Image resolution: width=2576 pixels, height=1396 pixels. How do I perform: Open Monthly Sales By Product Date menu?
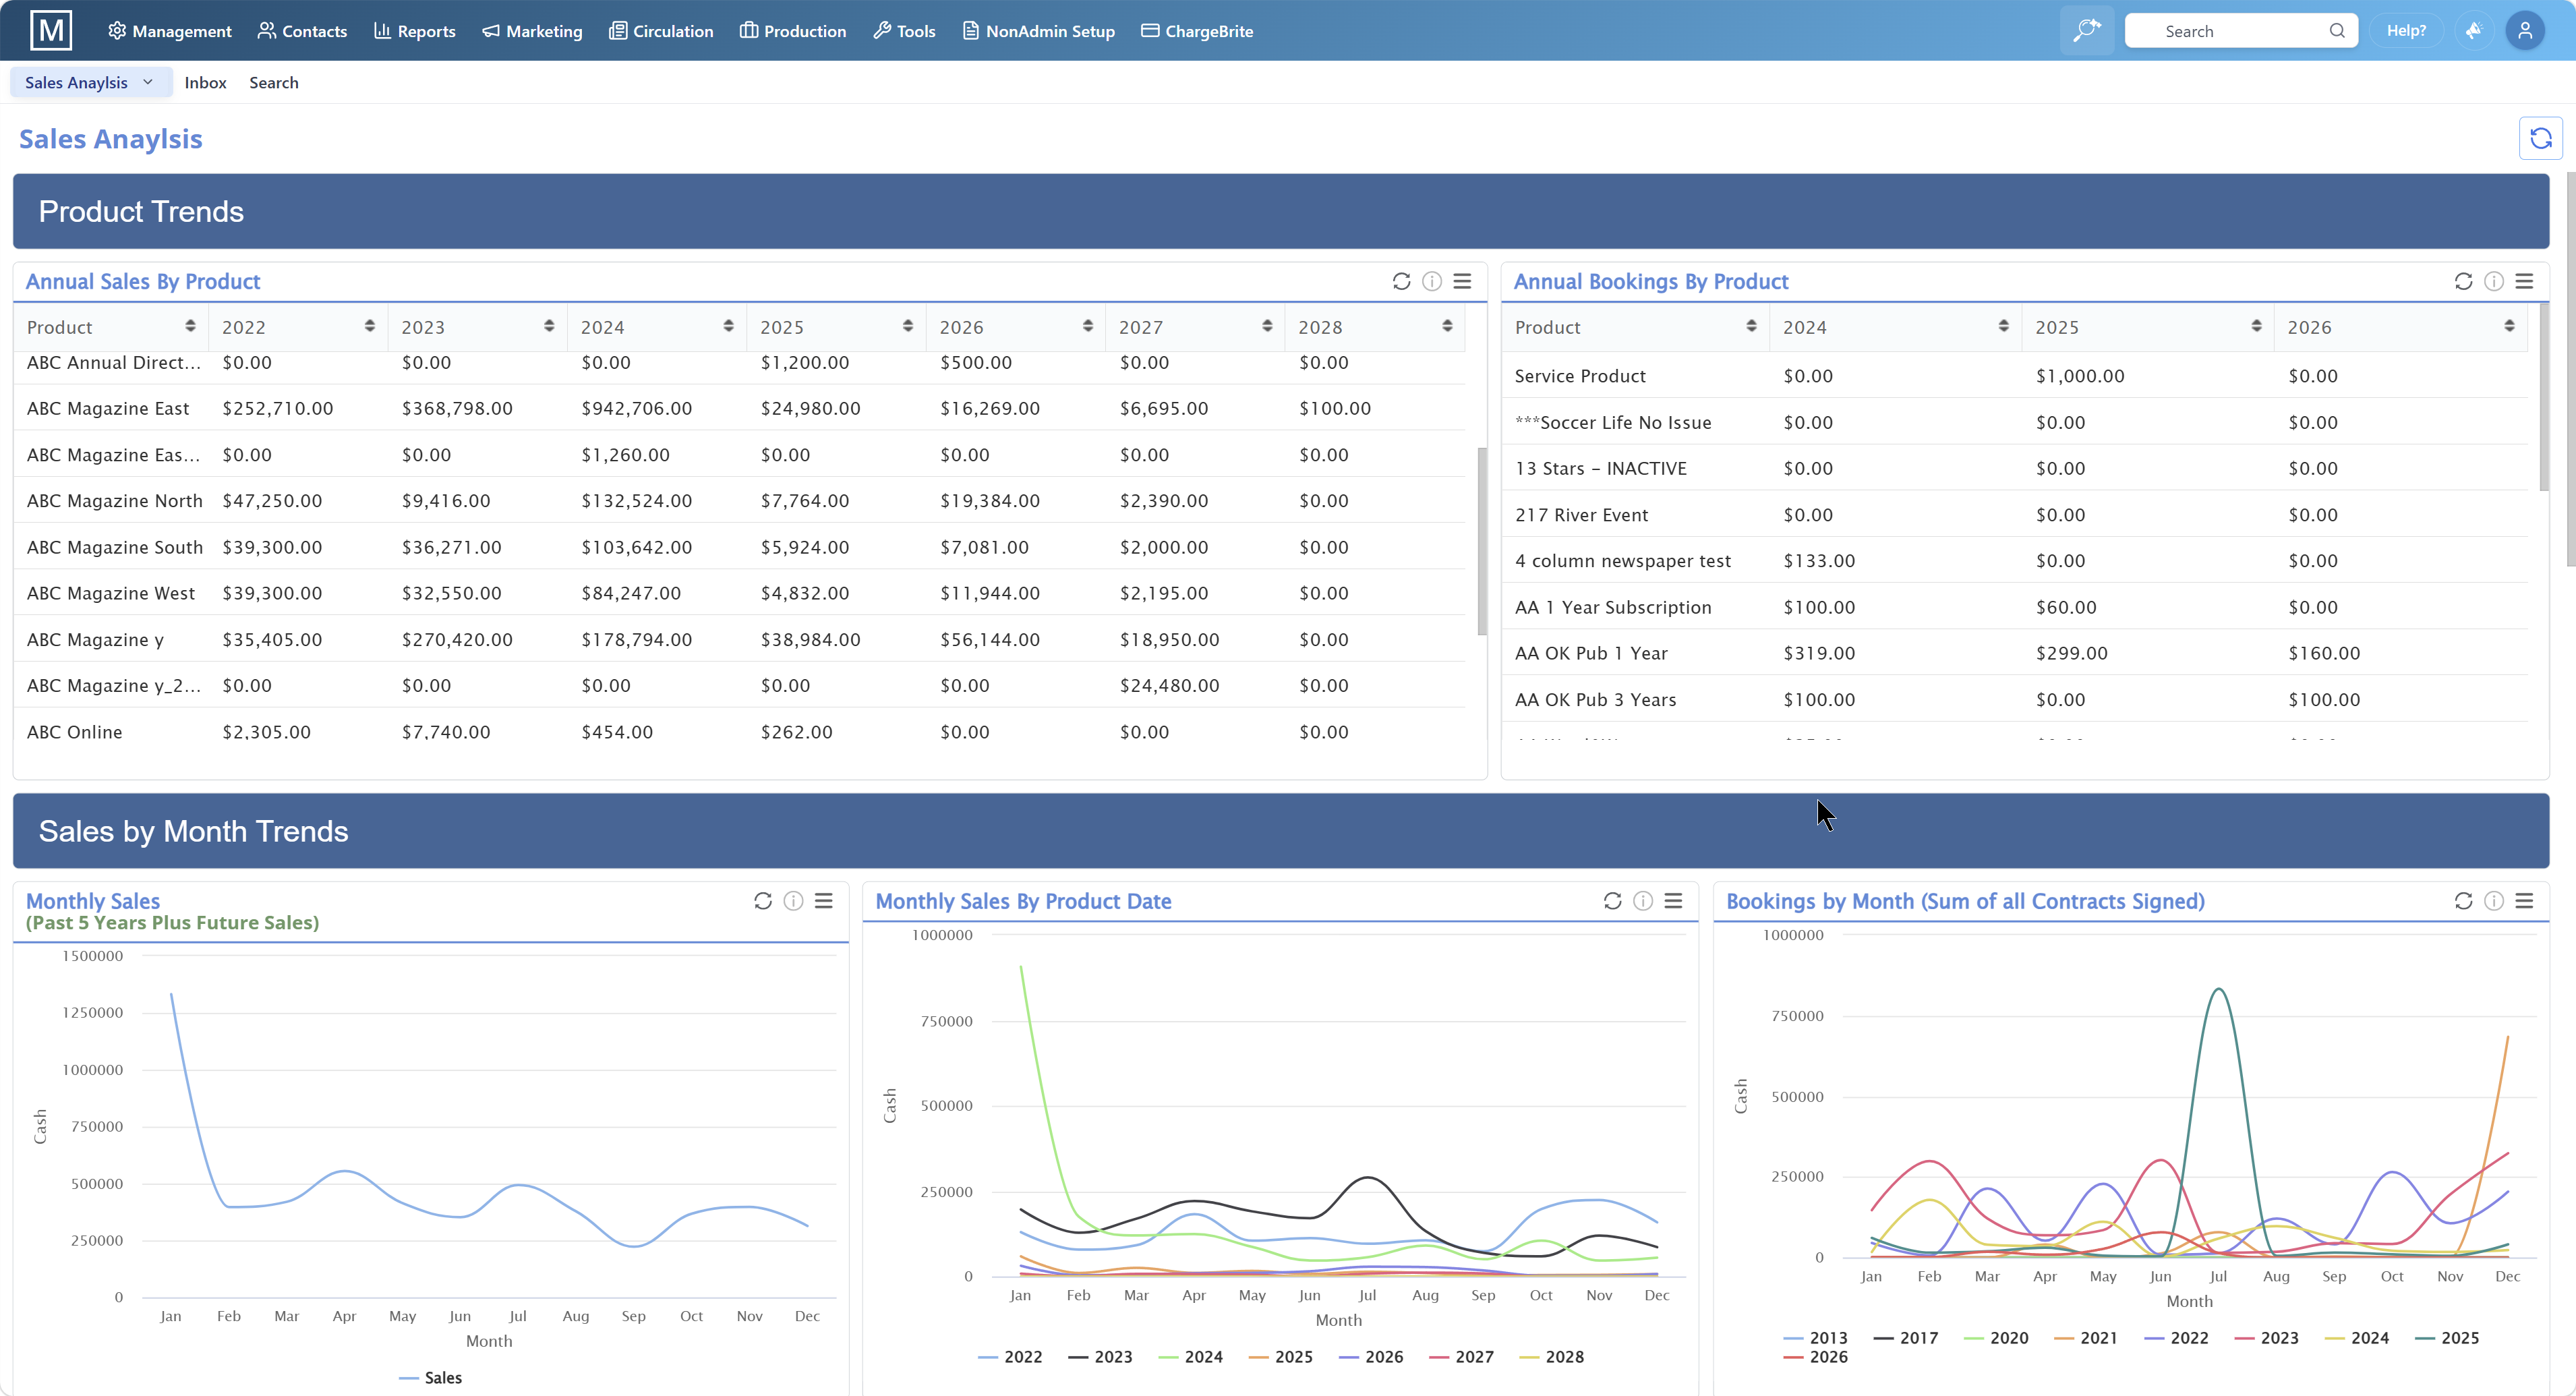[x=1673, y=901]
